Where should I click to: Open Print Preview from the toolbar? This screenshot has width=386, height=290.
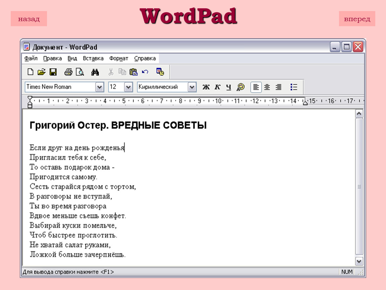coord(80,72)
